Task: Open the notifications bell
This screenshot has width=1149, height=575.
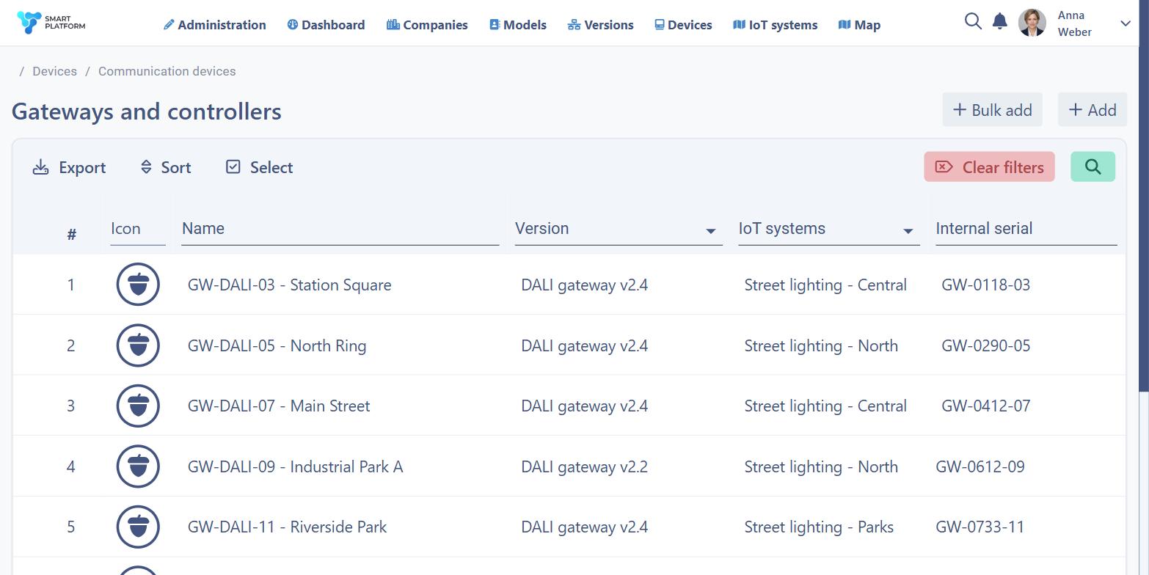Action: pos(999,21)
